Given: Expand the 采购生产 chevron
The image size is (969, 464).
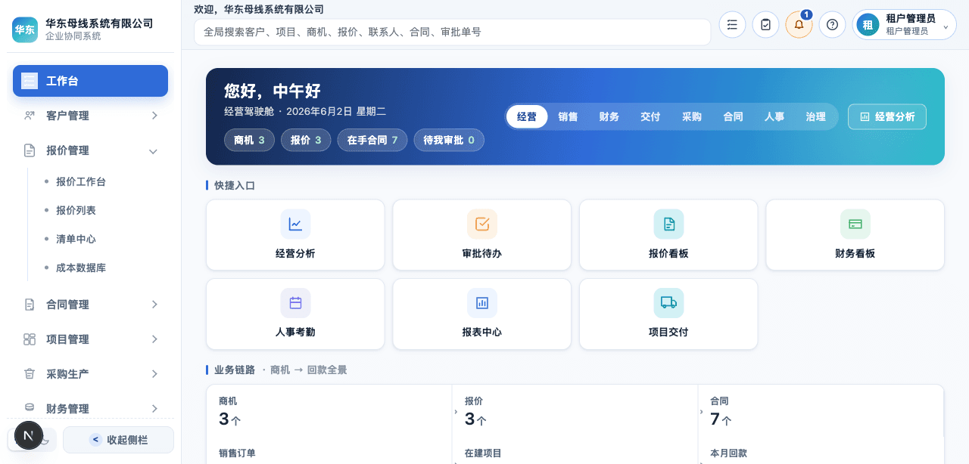Looking at the screenshot, I should 154,374.
